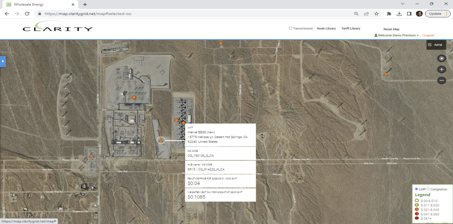The width and height of the screenshot is (453, 224).
Task: Bookmark this page with the star icon
Action: (x=376, y=14)
